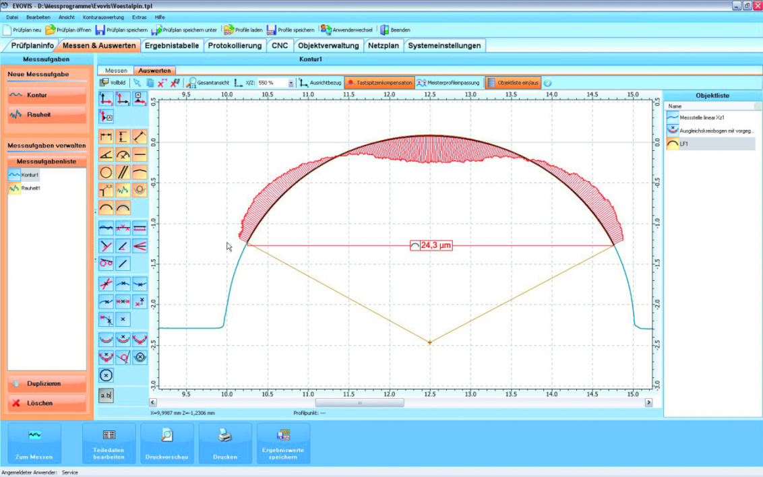Toggle Objektliste ein/aus panel
763x477 pixels.
[512, 83]
